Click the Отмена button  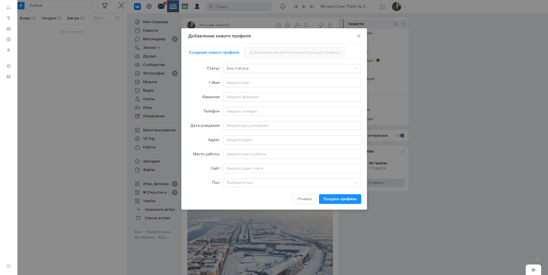[x=304, y=199]
